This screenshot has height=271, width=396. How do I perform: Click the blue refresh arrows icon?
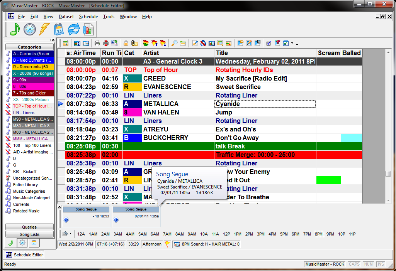click(x=73, y=30)
